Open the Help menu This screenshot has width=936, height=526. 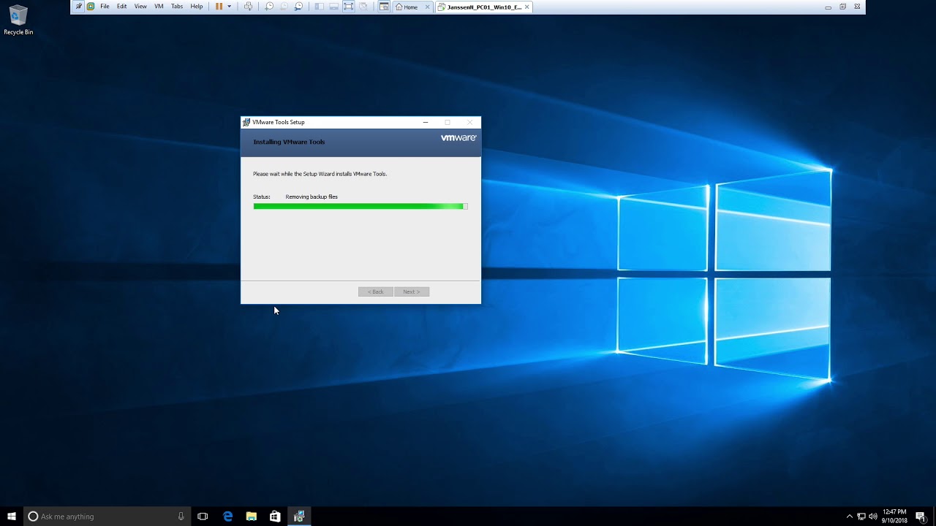pos(197,7)
